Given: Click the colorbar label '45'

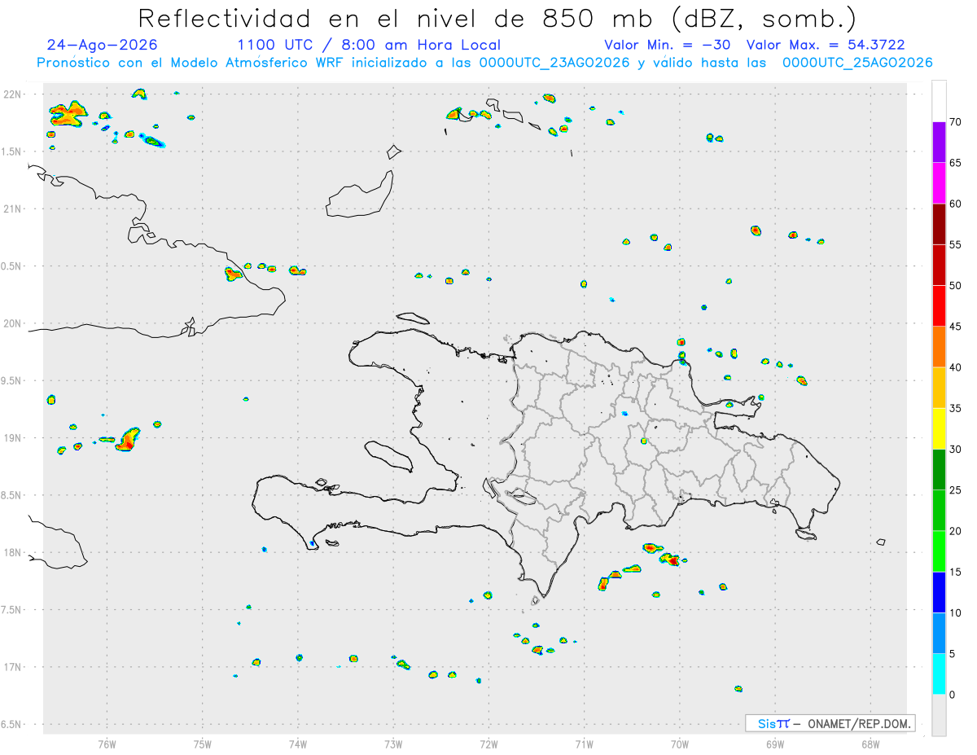Looking at the screenshot, I should [956, 327].
